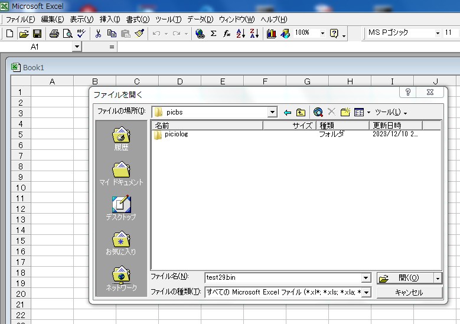Open the Views icon in file dialog
The height and width of the screenshot is (324, 460).
pos(359,112)
